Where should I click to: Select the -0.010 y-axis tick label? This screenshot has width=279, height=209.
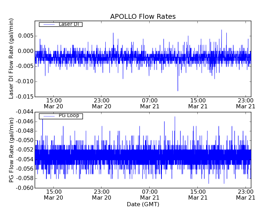pyautogui.click(x=23, y=82)
